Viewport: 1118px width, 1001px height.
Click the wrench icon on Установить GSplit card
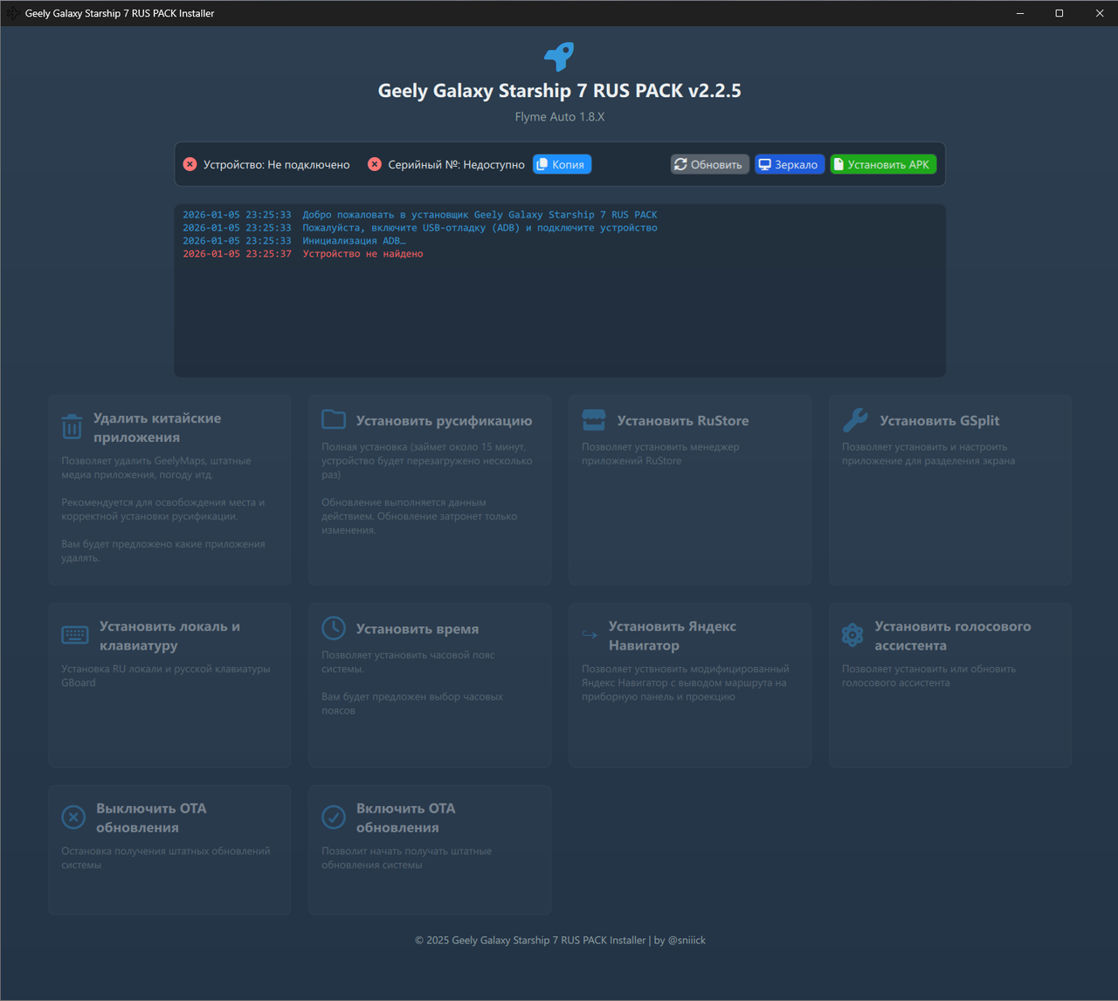tap(855, 420)
